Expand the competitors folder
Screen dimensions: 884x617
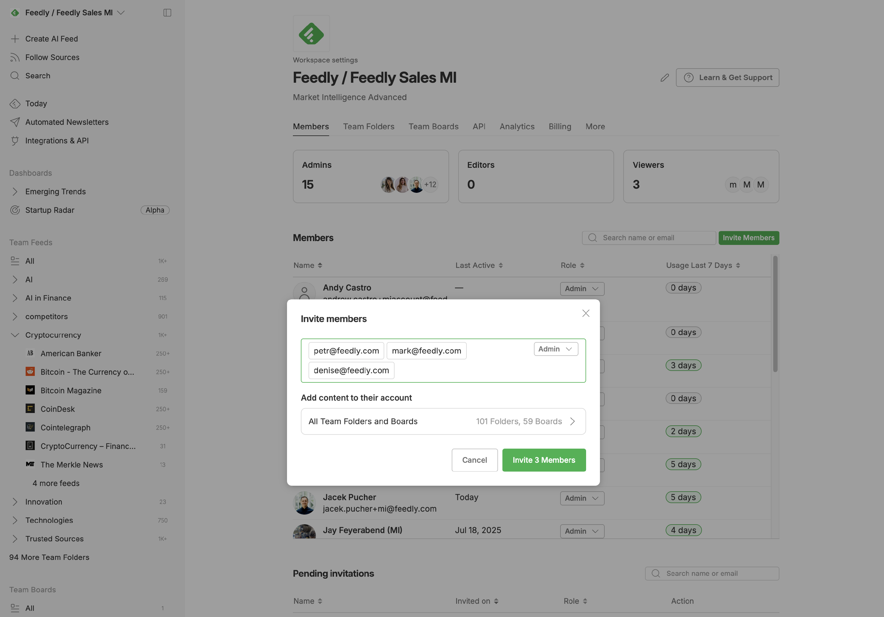15,316
